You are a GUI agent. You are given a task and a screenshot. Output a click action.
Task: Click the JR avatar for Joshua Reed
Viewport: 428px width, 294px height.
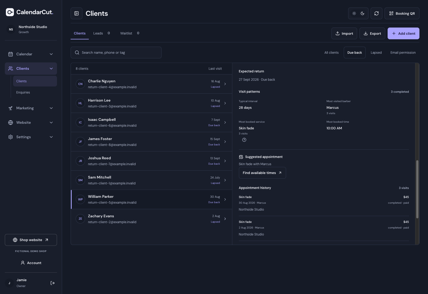coord(80,161)
